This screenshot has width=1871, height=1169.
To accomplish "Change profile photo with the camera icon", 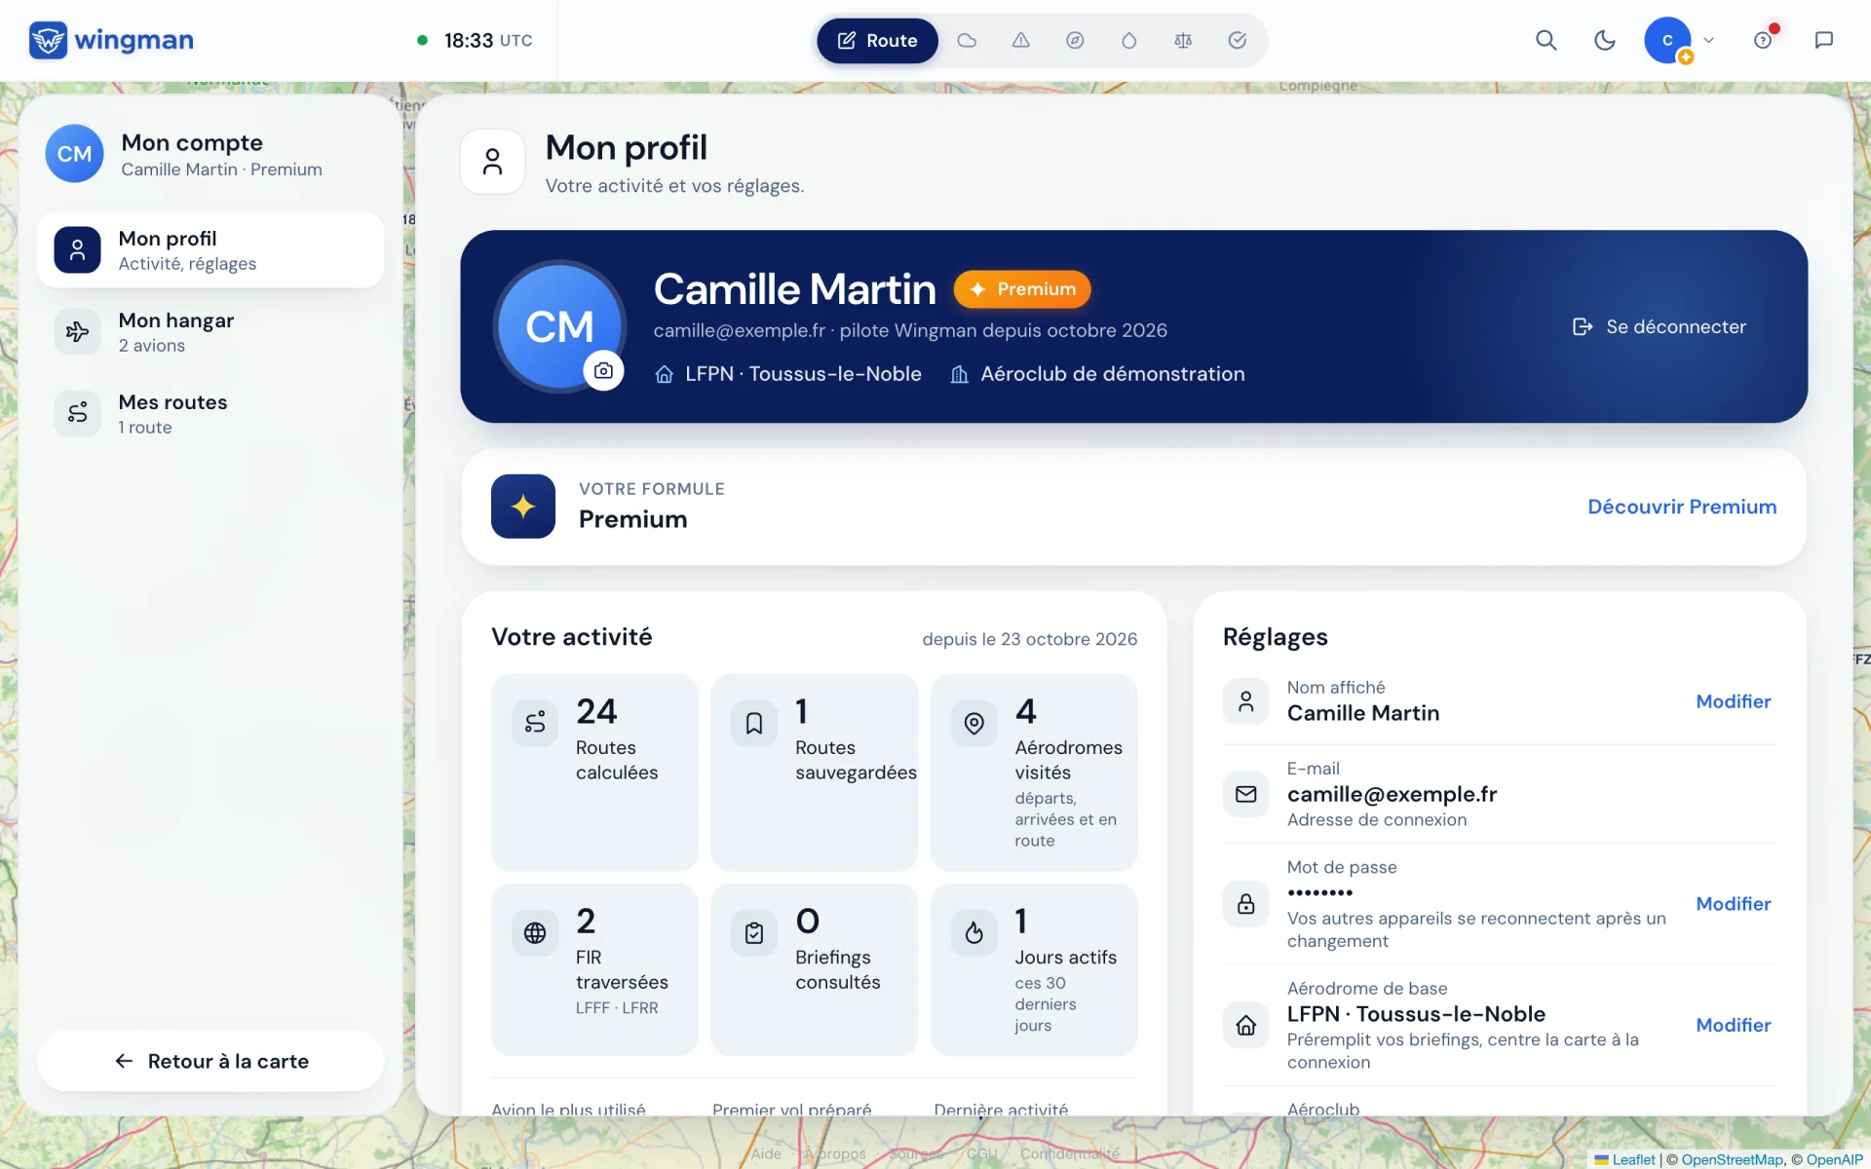I will coord(603,370).
